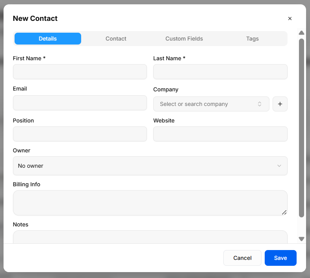Expand the Owner dropdown showing No owner
This screenshot has width=310, height=278.
coord(150,166)
